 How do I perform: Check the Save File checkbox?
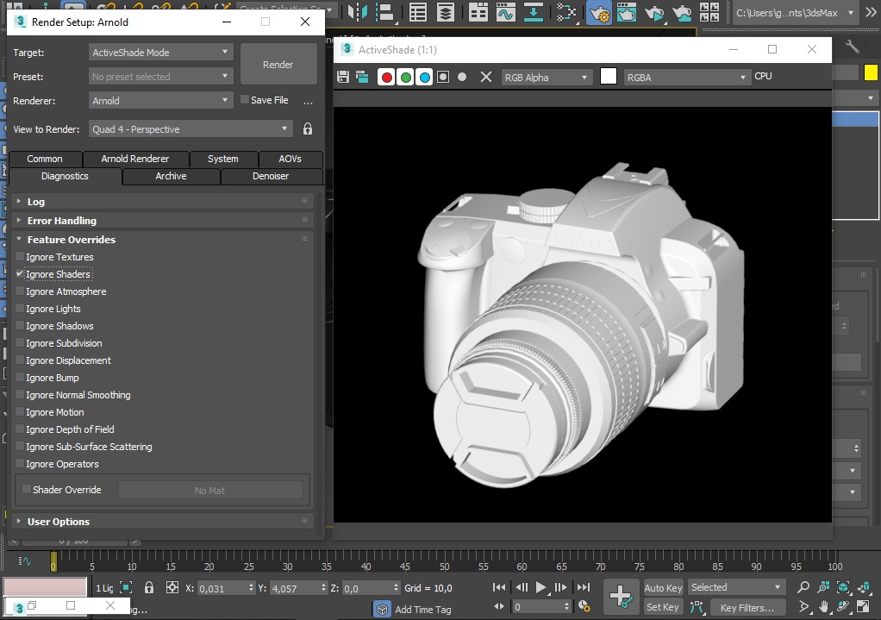click(245, 99)
